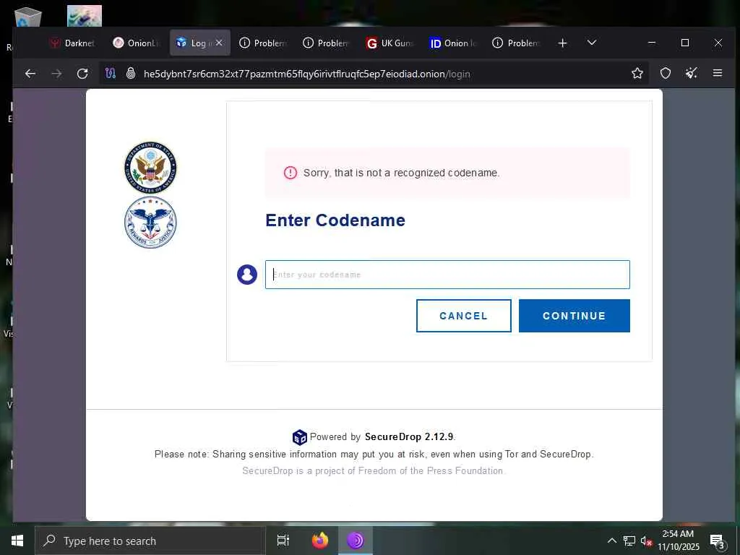Switch to the UK Guns tab
Image resolution: width=740 pixels, height=555 pixels.
[x=390, y=43]
